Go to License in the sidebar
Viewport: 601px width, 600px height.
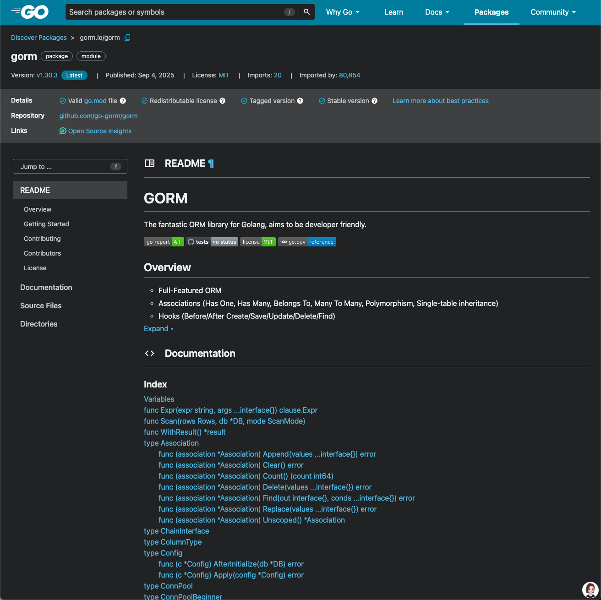(x=35, y=268)
